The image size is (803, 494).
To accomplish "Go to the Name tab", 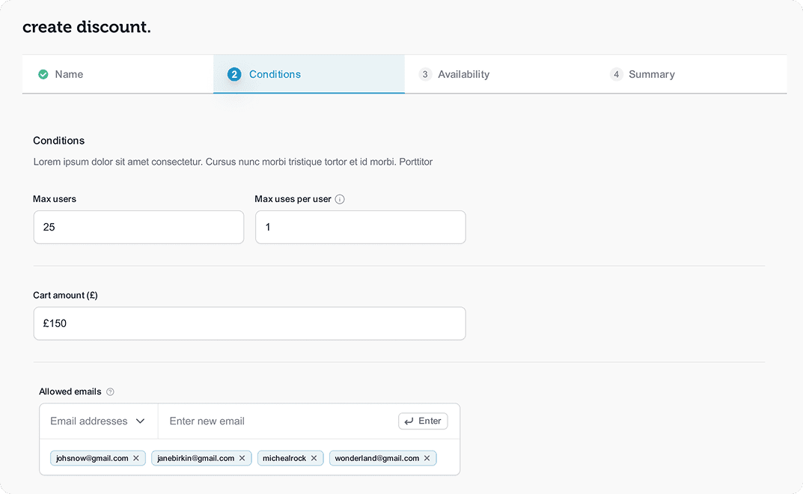I will click(69, 74).
